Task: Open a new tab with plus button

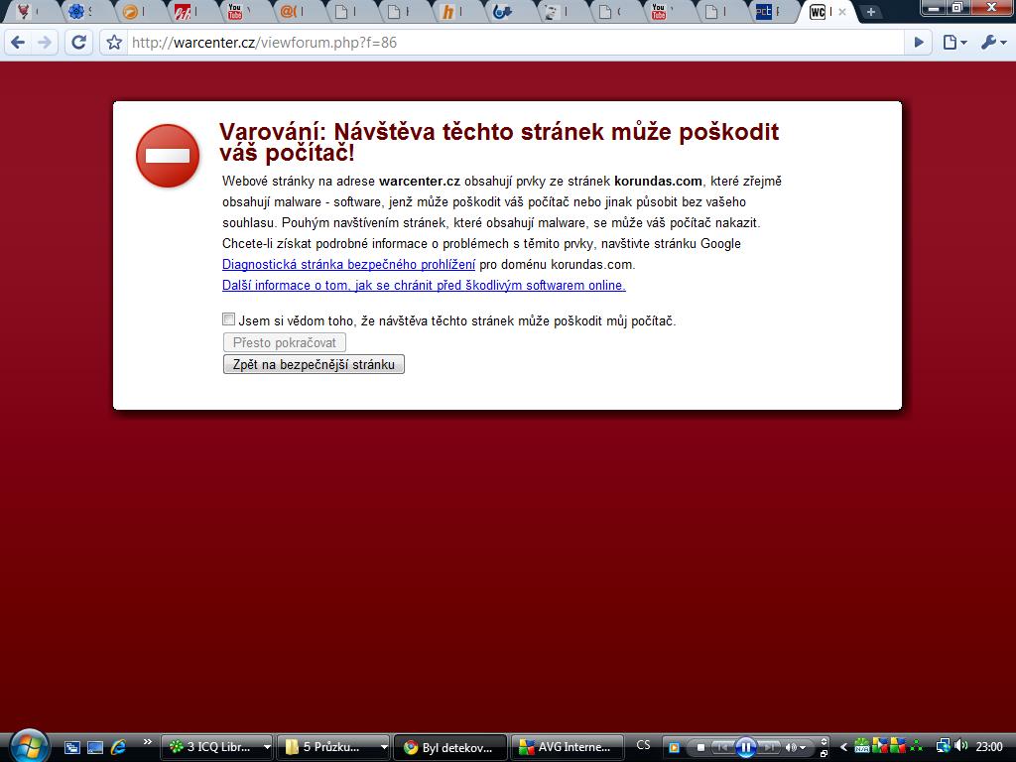Action: click(871, 12)
